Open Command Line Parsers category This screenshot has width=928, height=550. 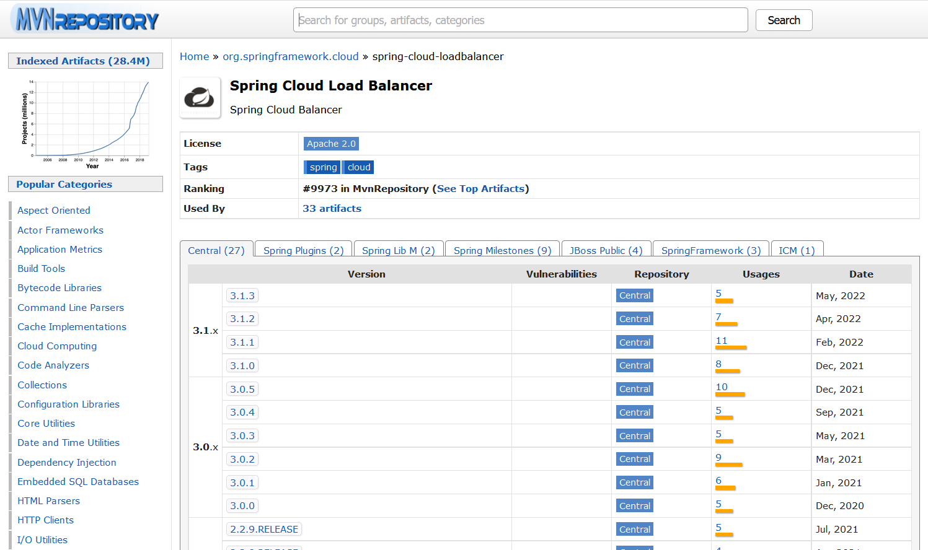[x=71, y=308]
